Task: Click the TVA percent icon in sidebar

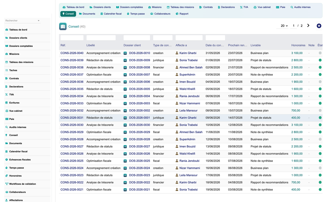Action: (x=7, y=95)
